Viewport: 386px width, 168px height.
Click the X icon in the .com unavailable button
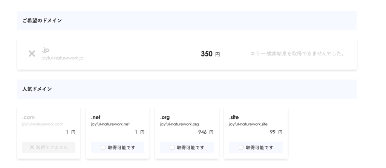click(32, 147)
